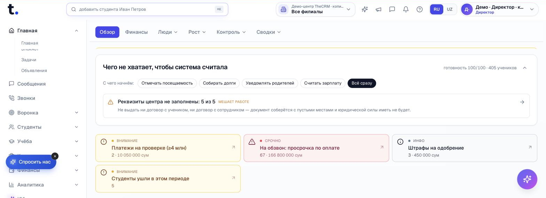Expand the Финансы sidebar chevron
The image size is (546, 198).
point(77,170)
